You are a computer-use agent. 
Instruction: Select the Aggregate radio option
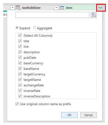click(x=35, y=28)
